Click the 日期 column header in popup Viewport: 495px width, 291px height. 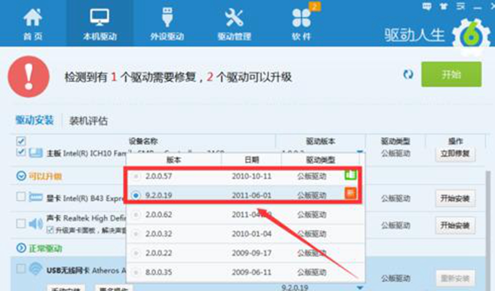click(252, 160)
